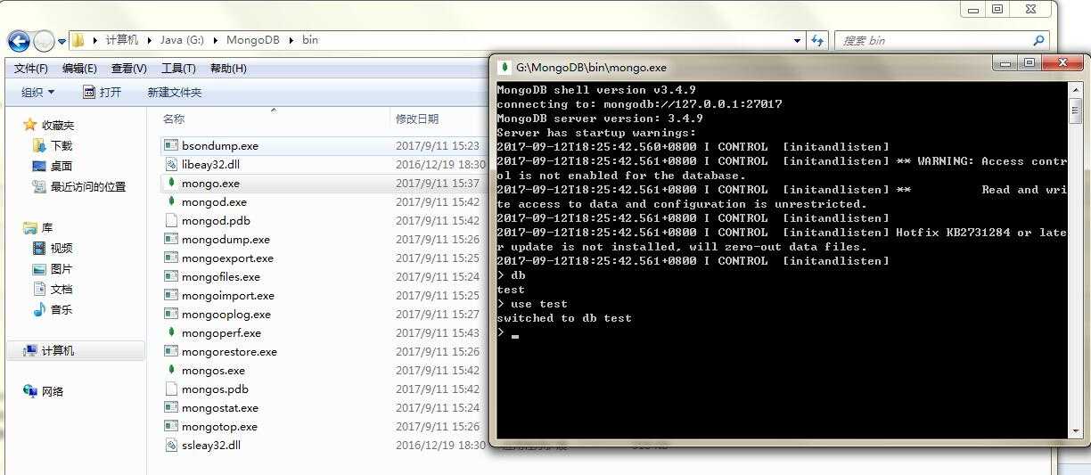Select the libeay32.dll file icon
This screenshot has width=1091, height=475.
point(172,164)
